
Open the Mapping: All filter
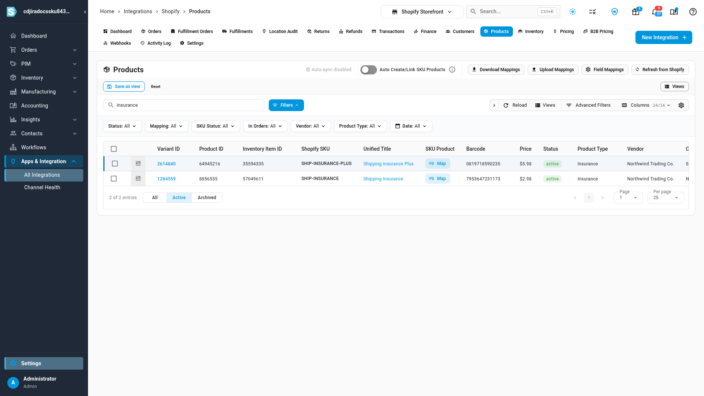(x=166, y=126)
